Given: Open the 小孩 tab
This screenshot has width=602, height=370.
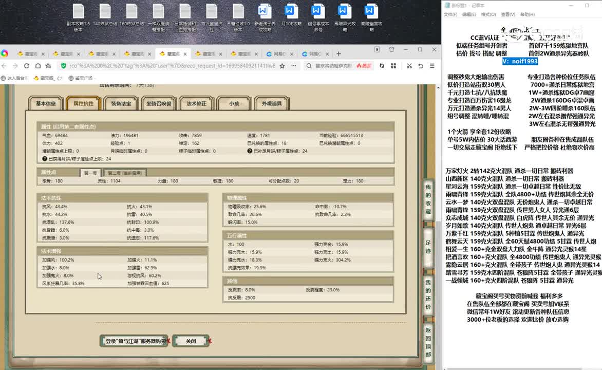Looking at the screenshot, I should 234,103.
